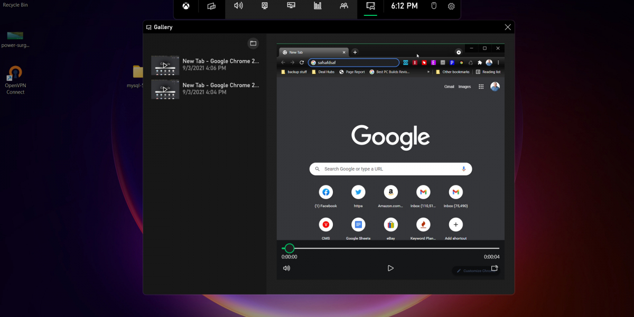Toggle the Gallery widget button in Game Bar
The width and height of the screenshot is (634, 317).
[x=371, y=6]
